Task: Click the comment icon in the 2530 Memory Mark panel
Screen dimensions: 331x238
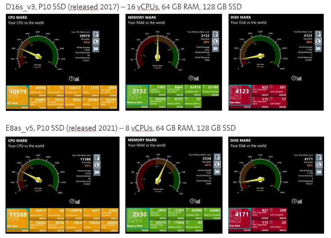Action: click(217, 172)
